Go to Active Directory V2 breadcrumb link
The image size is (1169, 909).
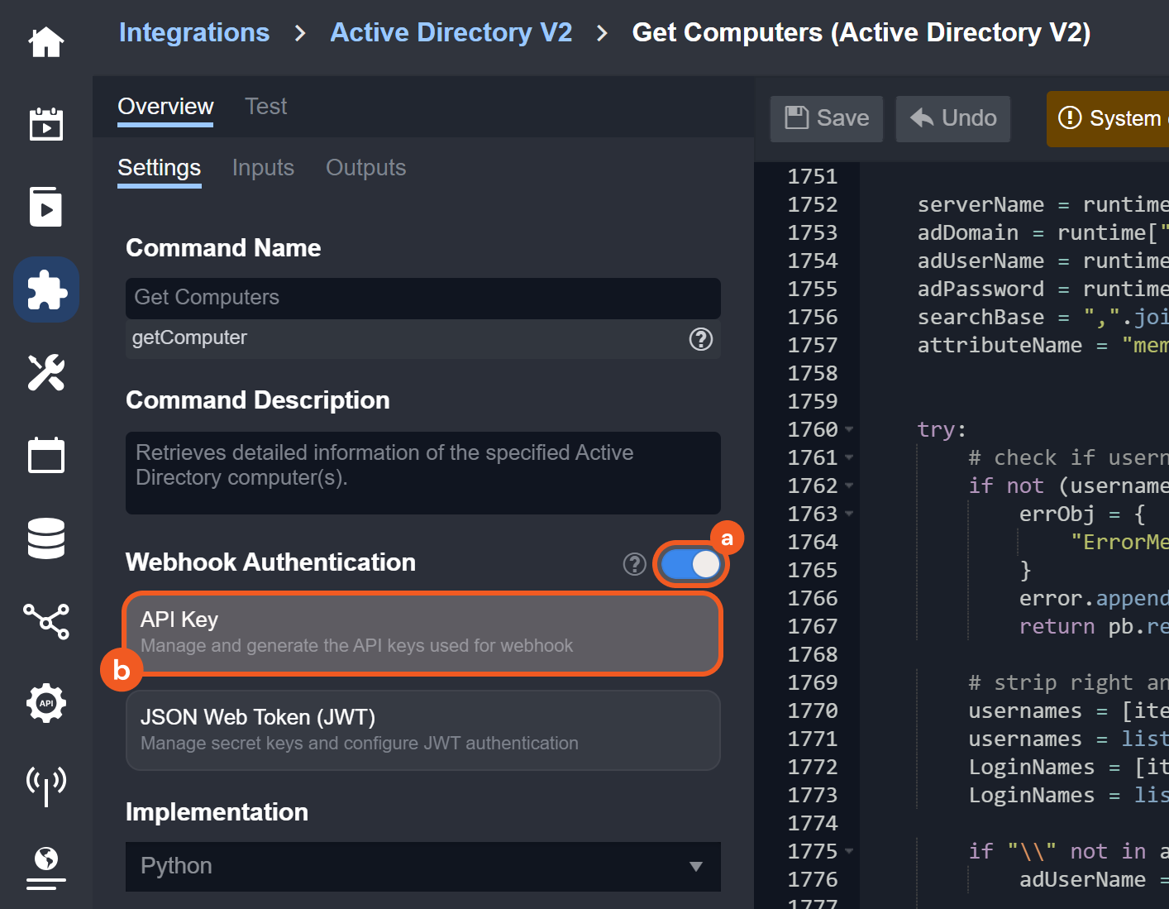[451, 32]
